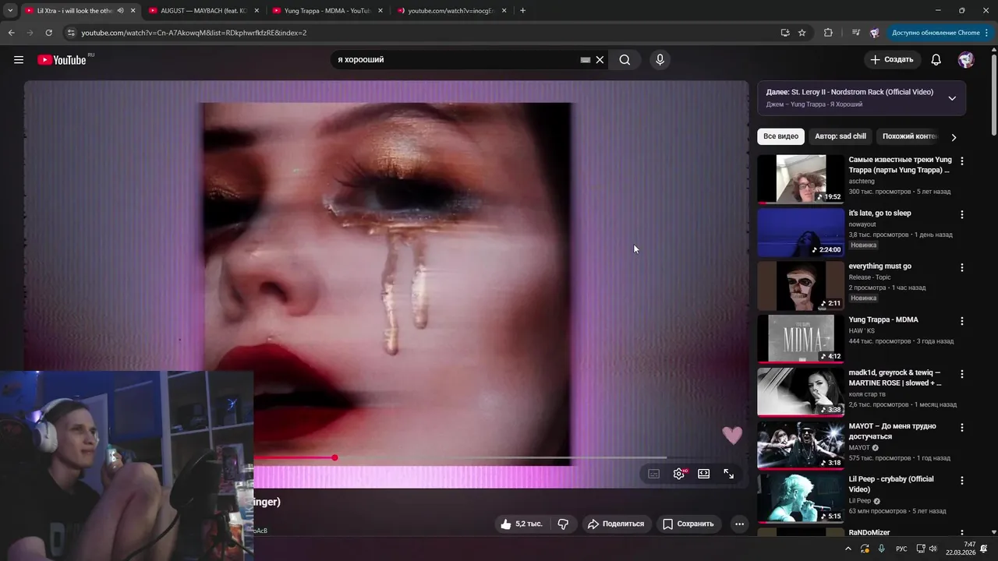Image resolution: width=998 pixels, height=561 pixels.
Task: Open a new Chrome tab
Action: point(522,11)
